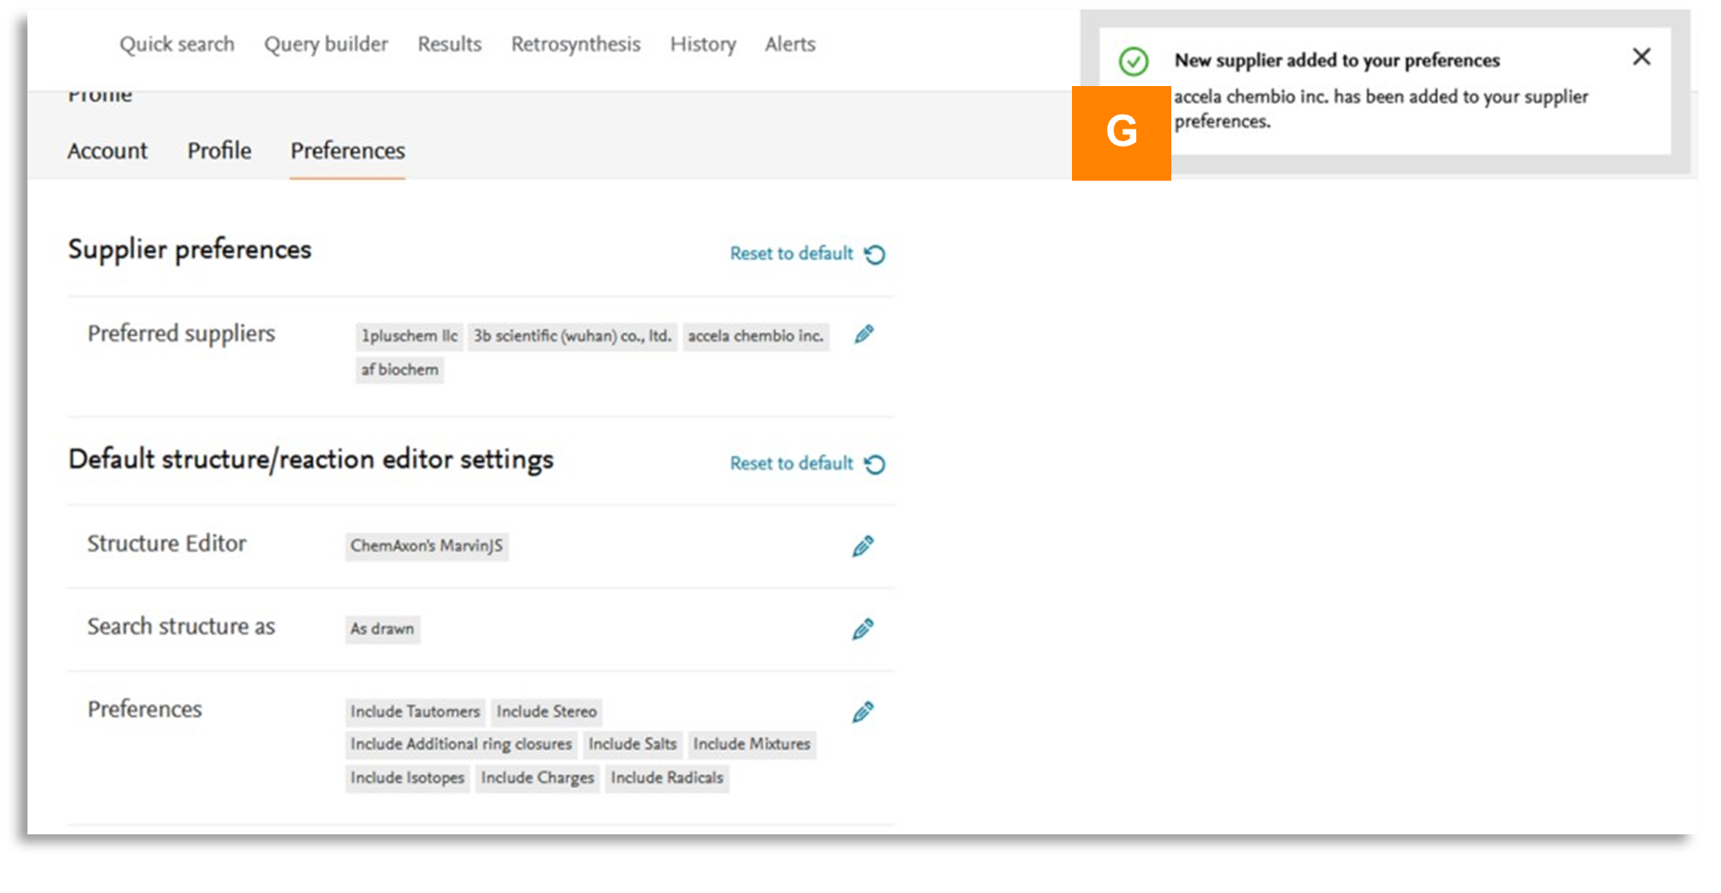Edit the Include options with the pencil icon
The width and height of the screenshot is (1721, 893).
tap(862, 712)
